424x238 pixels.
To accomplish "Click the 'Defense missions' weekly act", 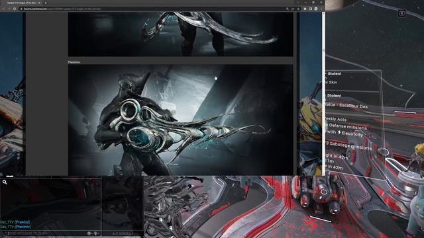I will [x=348, y=126].
